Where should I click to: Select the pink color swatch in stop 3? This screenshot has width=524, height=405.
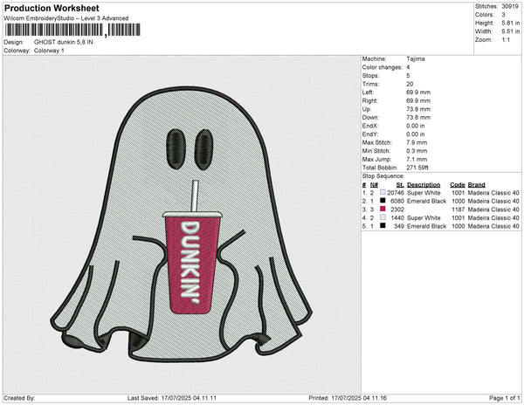pyautogui.click(x=383, y=209)
